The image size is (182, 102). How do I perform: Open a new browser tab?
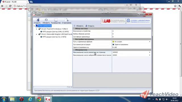(x=31, y=2)
